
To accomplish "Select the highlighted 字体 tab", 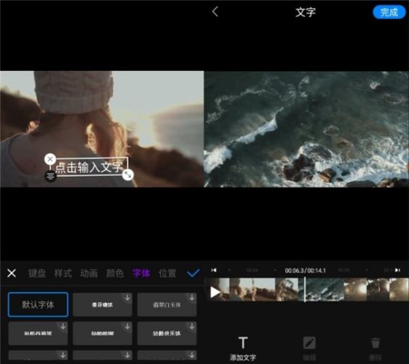I will pos(141,273).
